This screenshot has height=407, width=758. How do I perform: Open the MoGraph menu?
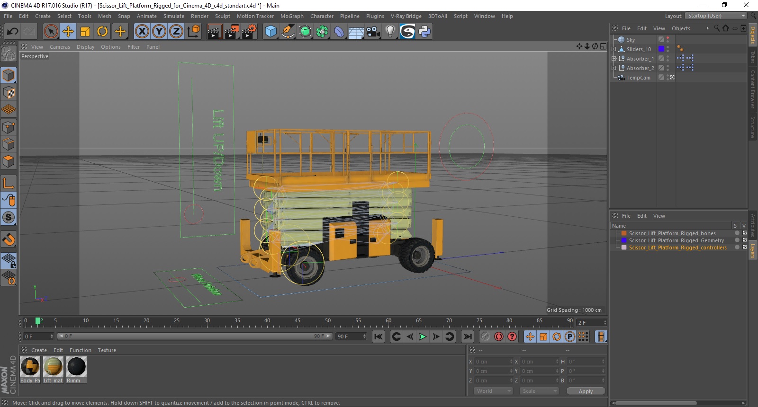click(292, 16)
